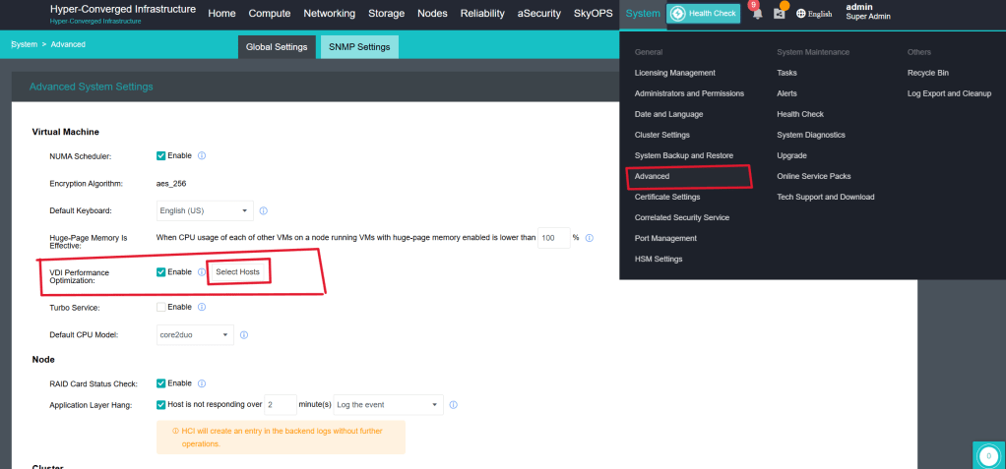This screenshot has width=1006, height=469.
Task: Select Certificate Settings in System menu
Action: tap(666, 197)
